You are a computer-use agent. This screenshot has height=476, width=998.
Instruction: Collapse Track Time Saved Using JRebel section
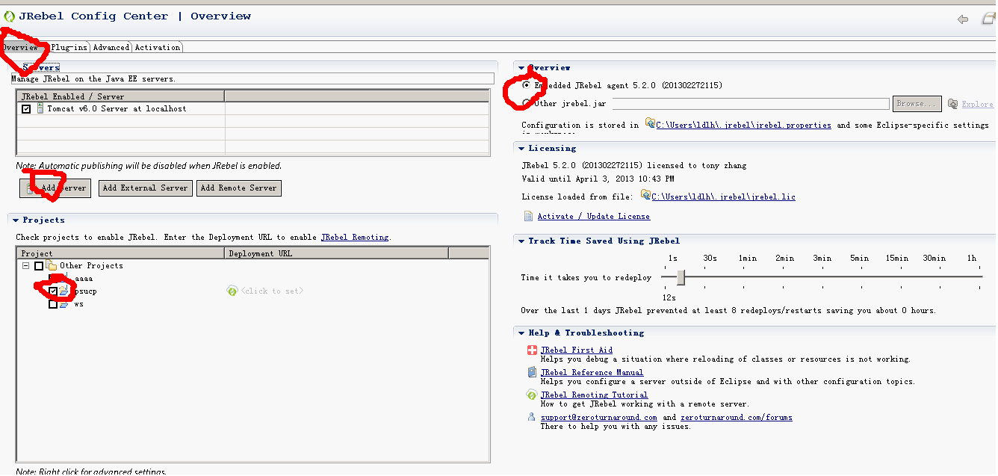(521, 241)
